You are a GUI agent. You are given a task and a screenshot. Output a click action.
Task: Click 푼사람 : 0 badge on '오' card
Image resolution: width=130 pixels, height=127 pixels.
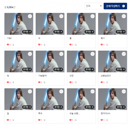[x=58, y=32]
